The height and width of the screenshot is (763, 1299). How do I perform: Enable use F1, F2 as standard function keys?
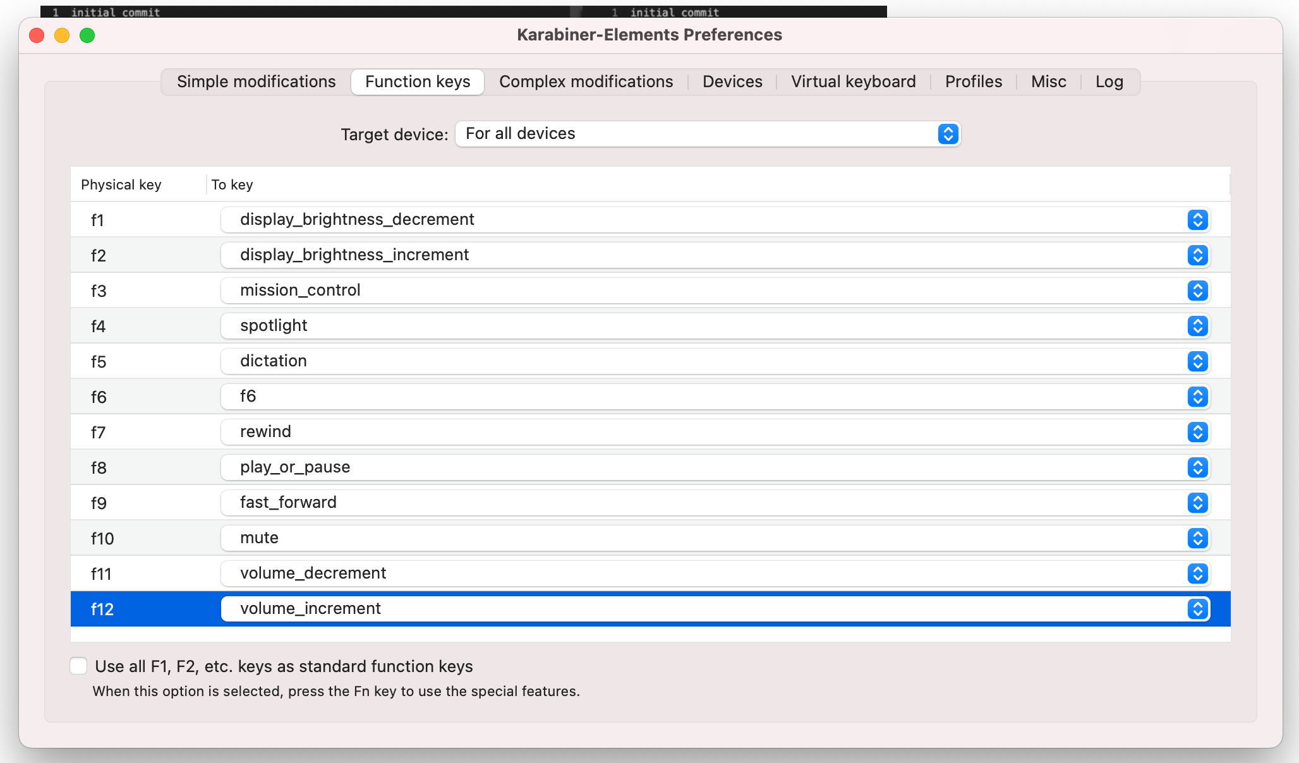(x=78, y=666)
